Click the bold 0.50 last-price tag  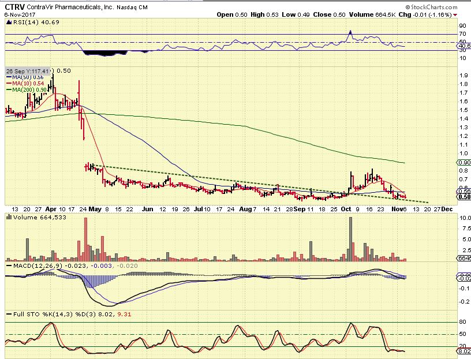point(464,197)
